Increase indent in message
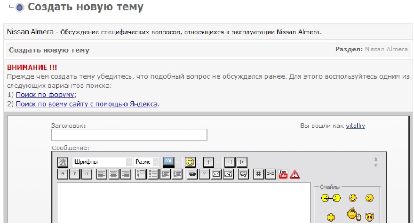 (177, 174)
